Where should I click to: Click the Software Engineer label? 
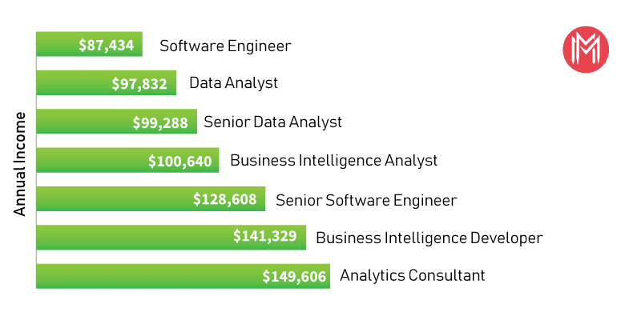225,46
